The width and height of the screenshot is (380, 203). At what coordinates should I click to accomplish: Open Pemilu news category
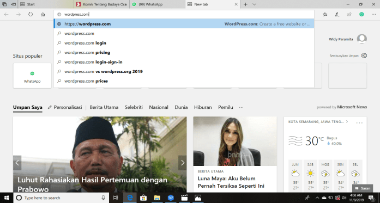[225, 107]
